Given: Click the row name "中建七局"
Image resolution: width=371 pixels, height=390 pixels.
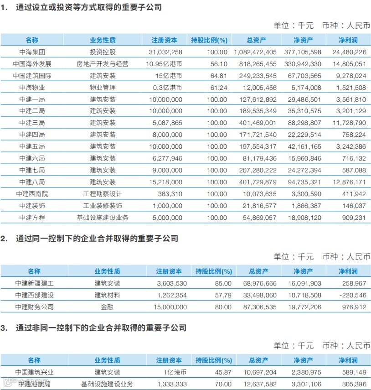Looking at the screenshot, I should click(32, 170).
